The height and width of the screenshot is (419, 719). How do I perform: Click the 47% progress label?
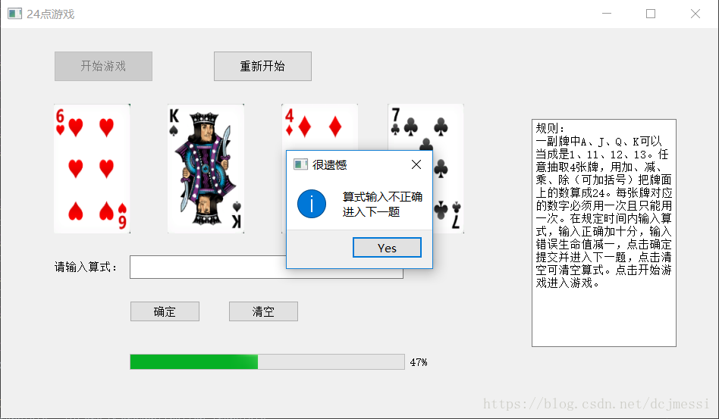click(x=419, y=362)
